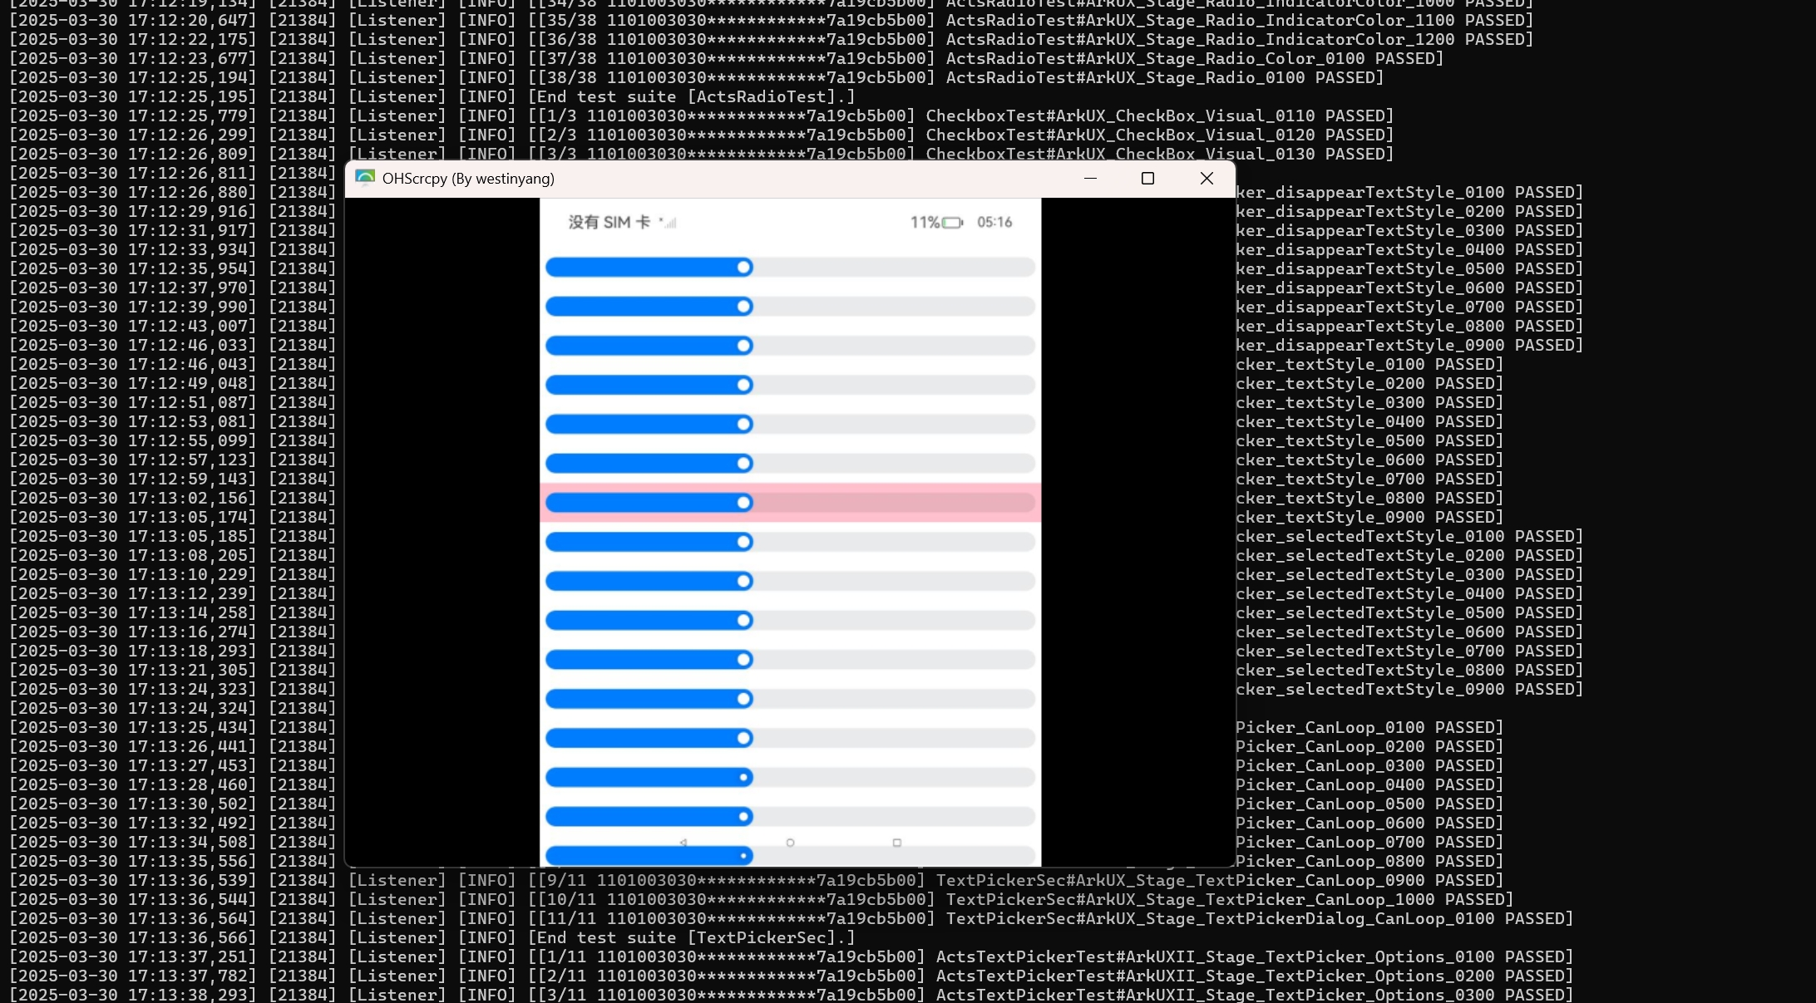Click the 'OHScrcpy (By westinyang)' title text

pyautogui.click(x=468, y=179)
